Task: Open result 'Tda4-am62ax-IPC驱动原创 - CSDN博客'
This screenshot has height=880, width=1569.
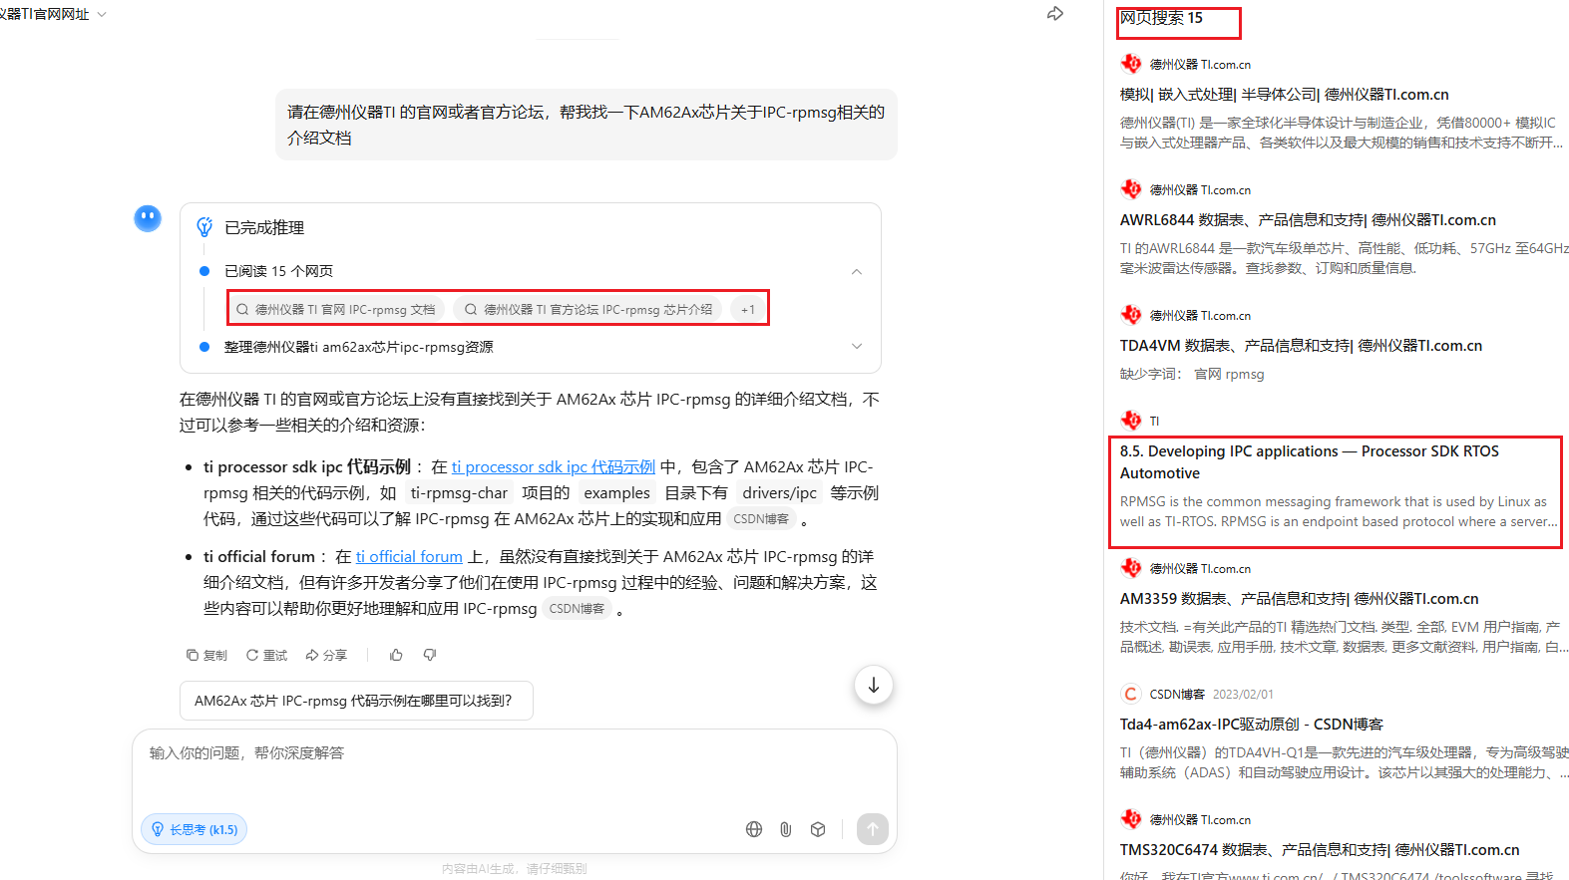Action: click(x=1251, y=724)
